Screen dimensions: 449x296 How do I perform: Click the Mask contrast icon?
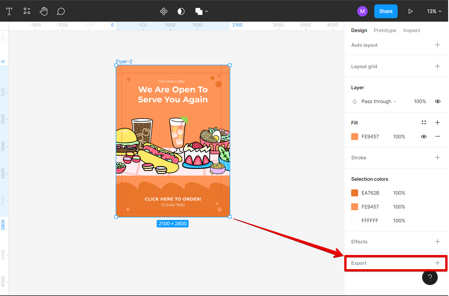coord(181,11)
